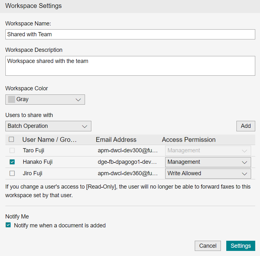Click the Workspace Description text area
260x256 pixels.
[130, 66]
